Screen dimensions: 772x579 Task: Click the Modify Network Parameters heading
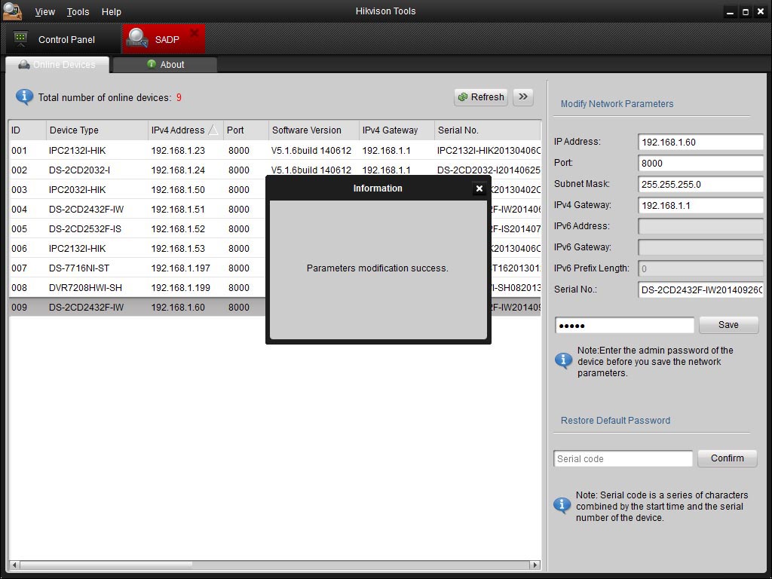617,104
